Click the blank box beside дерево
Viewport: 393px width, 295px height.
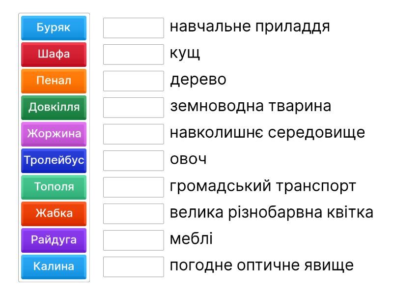click(133, 81)
